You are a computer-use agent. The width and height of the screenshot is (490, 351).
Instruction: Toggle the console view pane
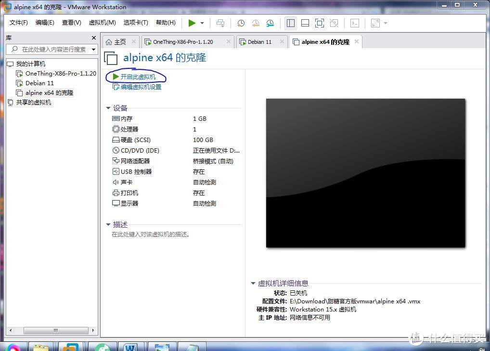[354, 23]
